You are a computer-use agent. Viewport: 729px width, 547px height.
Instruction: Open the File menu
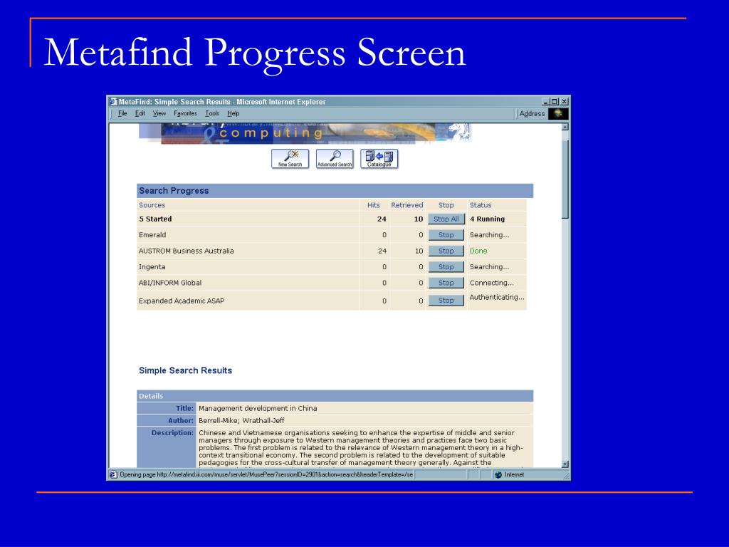pyautogui.click(x=122, y=113)
